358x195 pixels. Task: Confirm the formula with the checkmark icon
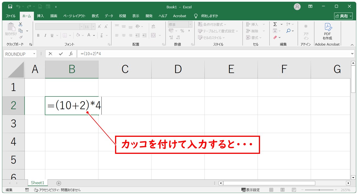(60, 54)
